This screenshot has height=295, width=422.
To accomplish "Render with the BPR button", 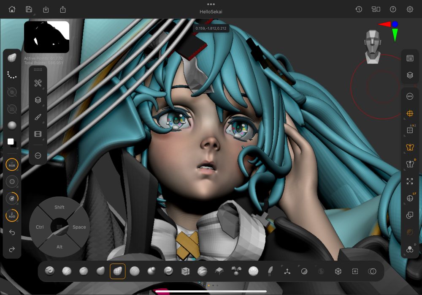I will pos(410,96).
